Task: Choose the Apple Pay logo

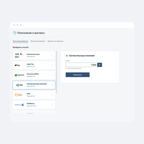Action: pyautogui.click(x=17, y=65)
